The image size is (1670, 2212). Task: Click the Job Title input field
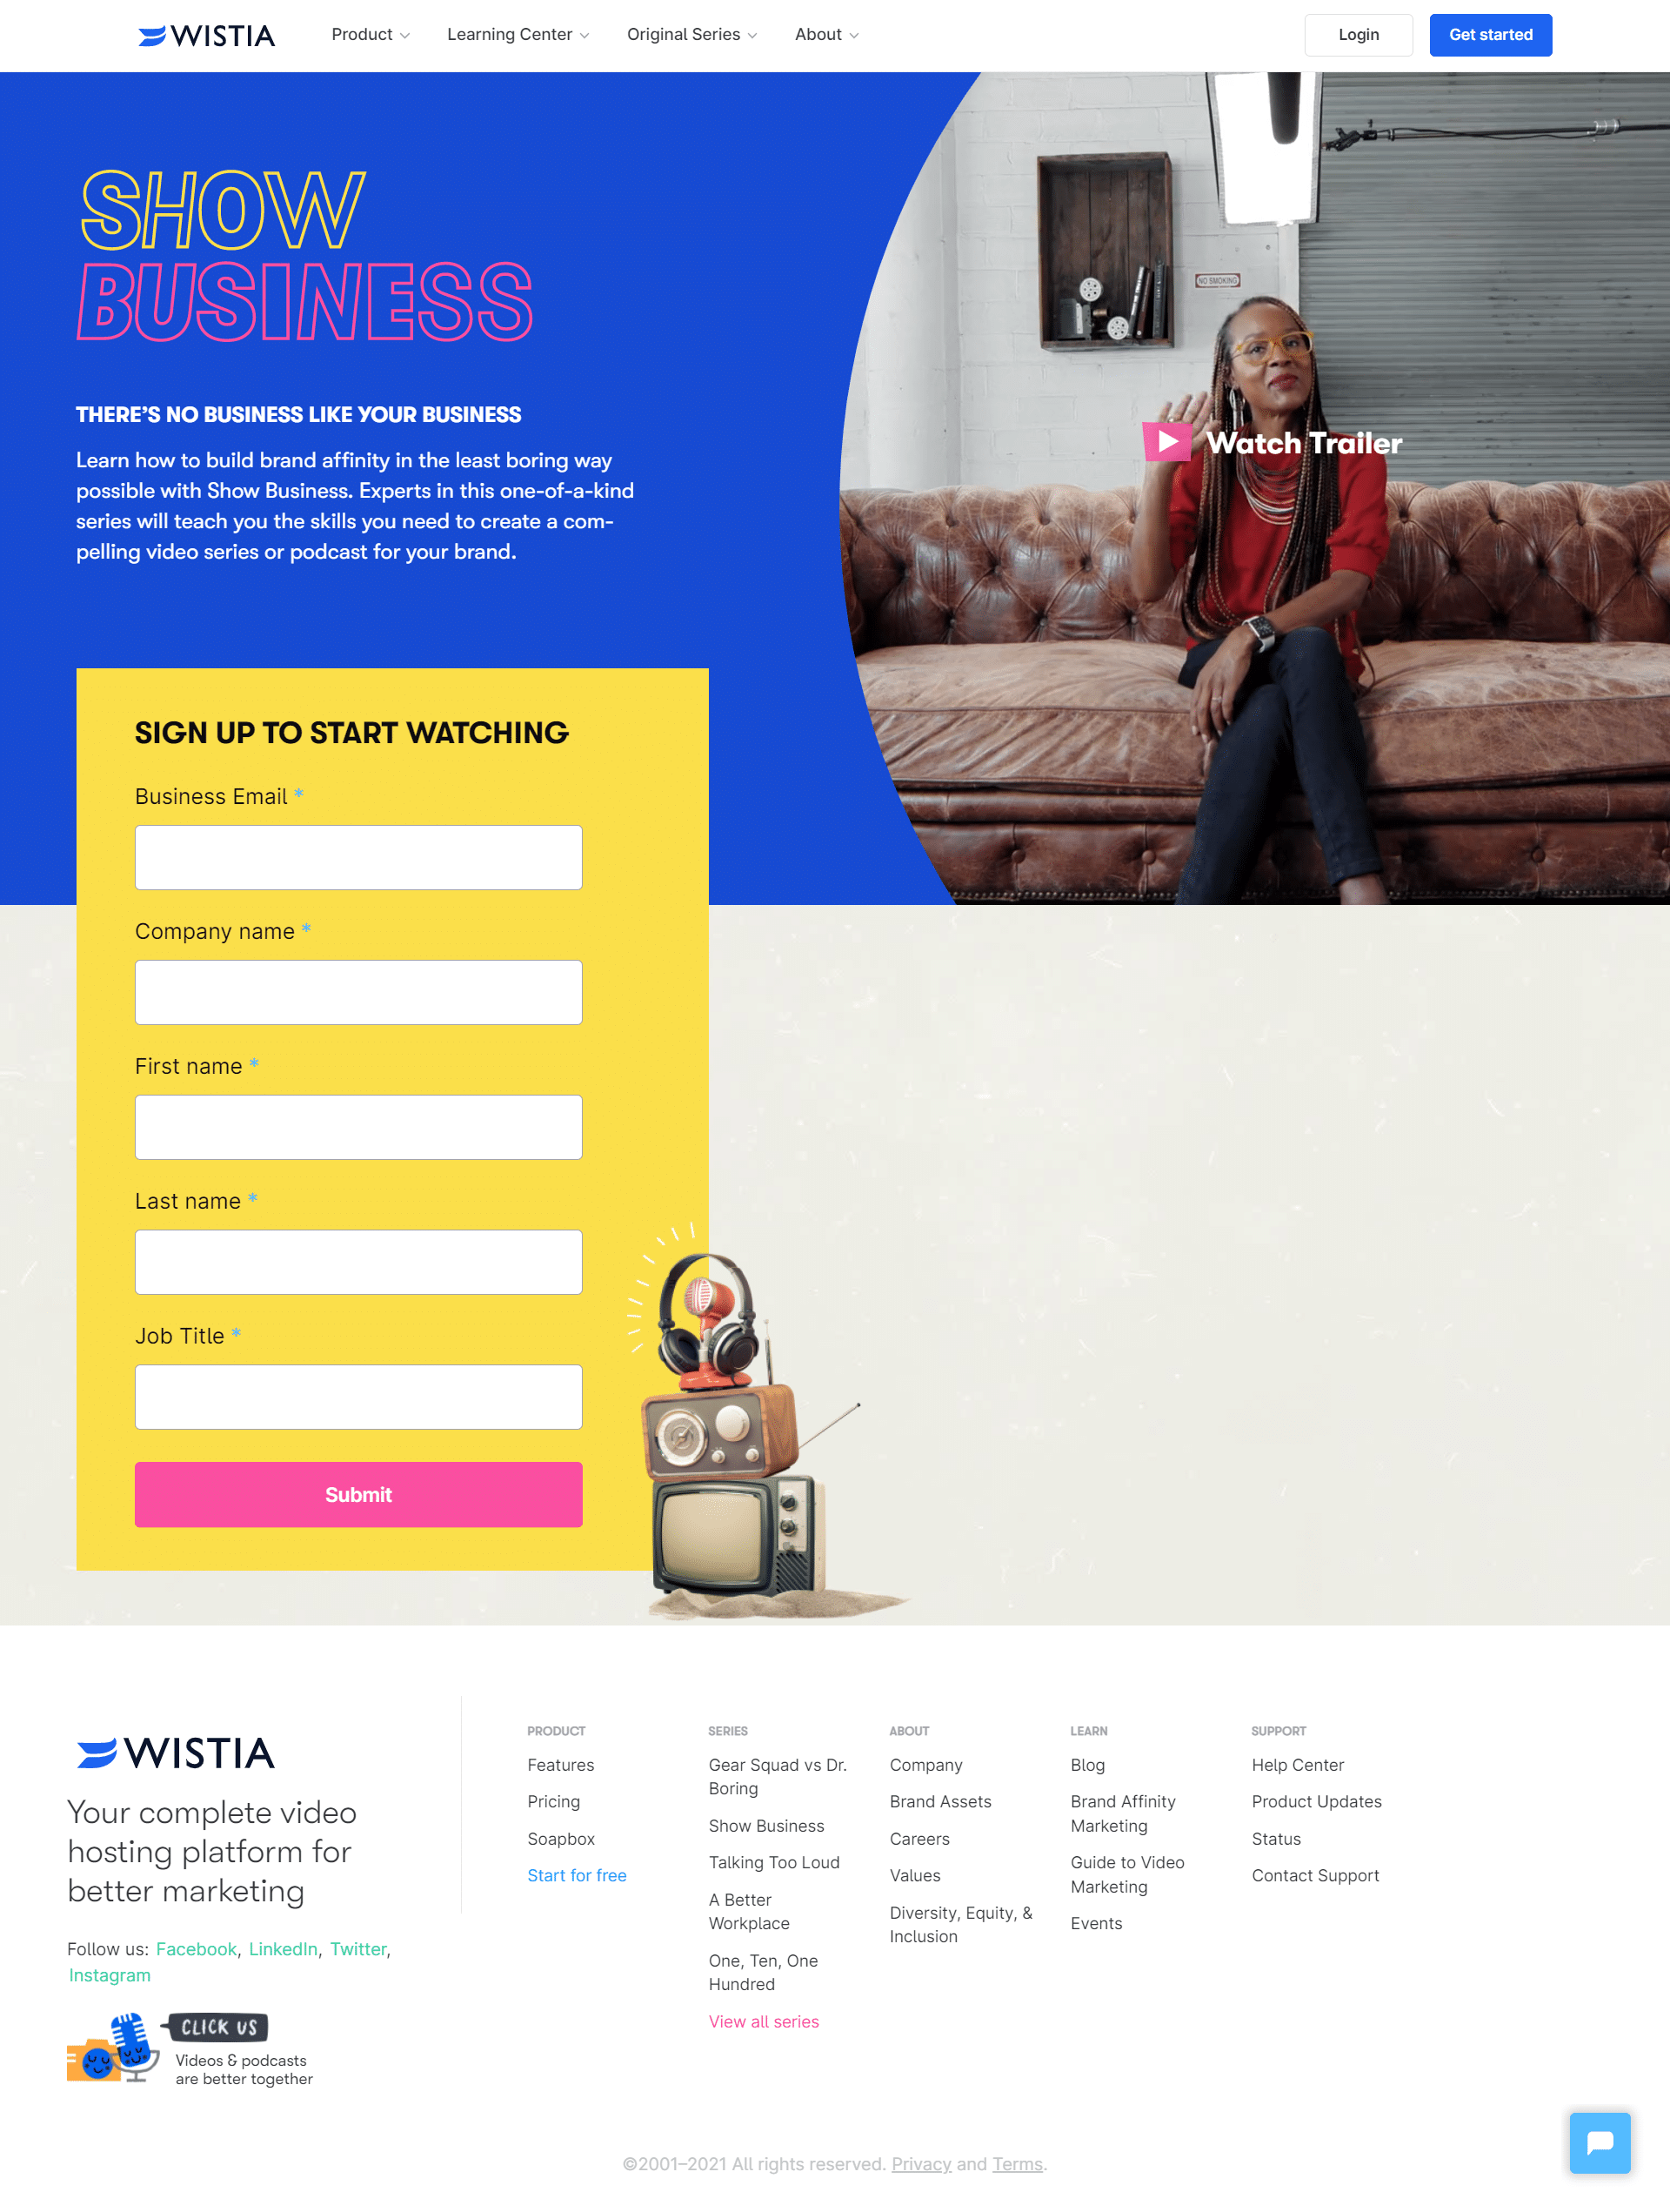pos(357,1395)
